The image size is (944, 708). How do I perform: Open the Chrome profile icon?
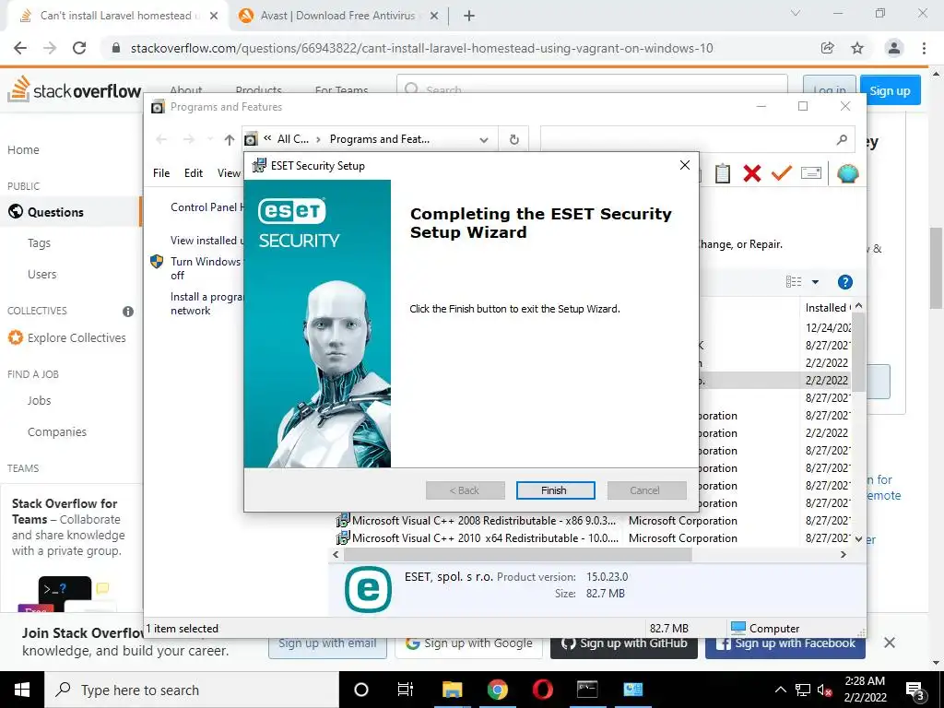click(894, 48)
